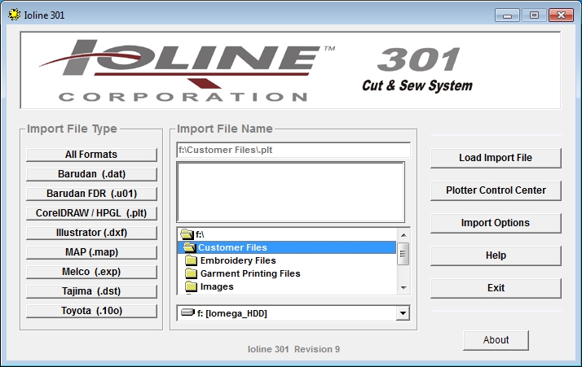Open Plotter Control Center
Screen dimensions: 582x367
pos(496,190)
